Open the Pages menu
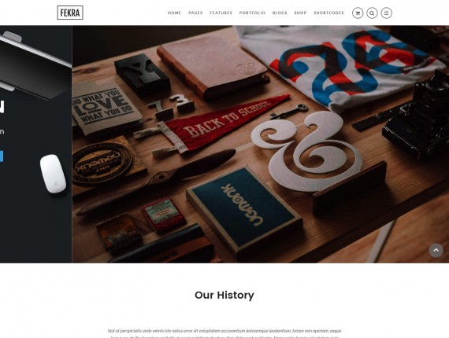The image size is (449, 338). (x=195, y=13)
